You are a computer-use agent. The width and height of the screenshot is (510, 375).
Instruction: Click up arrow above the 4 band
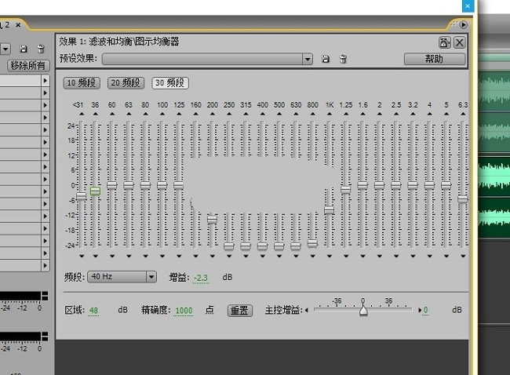coord(429,114)
